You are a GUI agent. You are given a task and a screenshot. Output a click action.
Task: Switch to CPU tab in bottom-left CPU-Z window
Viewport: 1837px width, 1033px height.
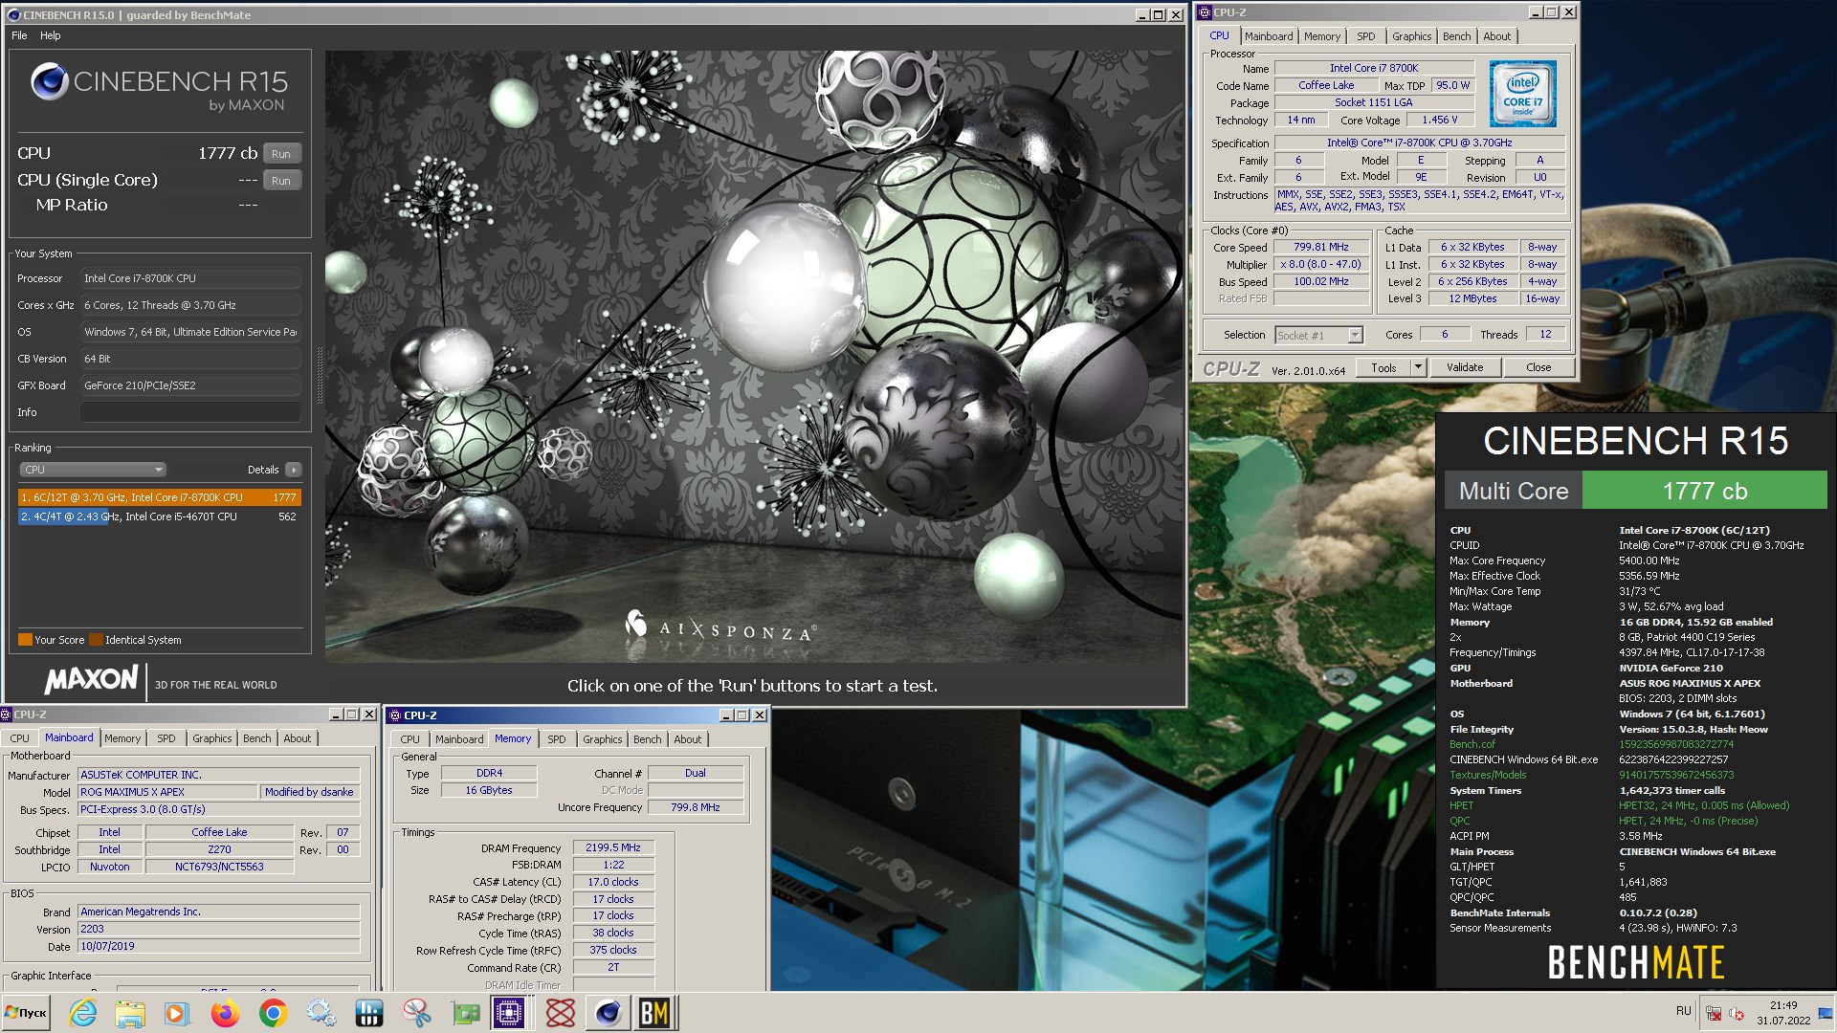[x=19, y=738]
